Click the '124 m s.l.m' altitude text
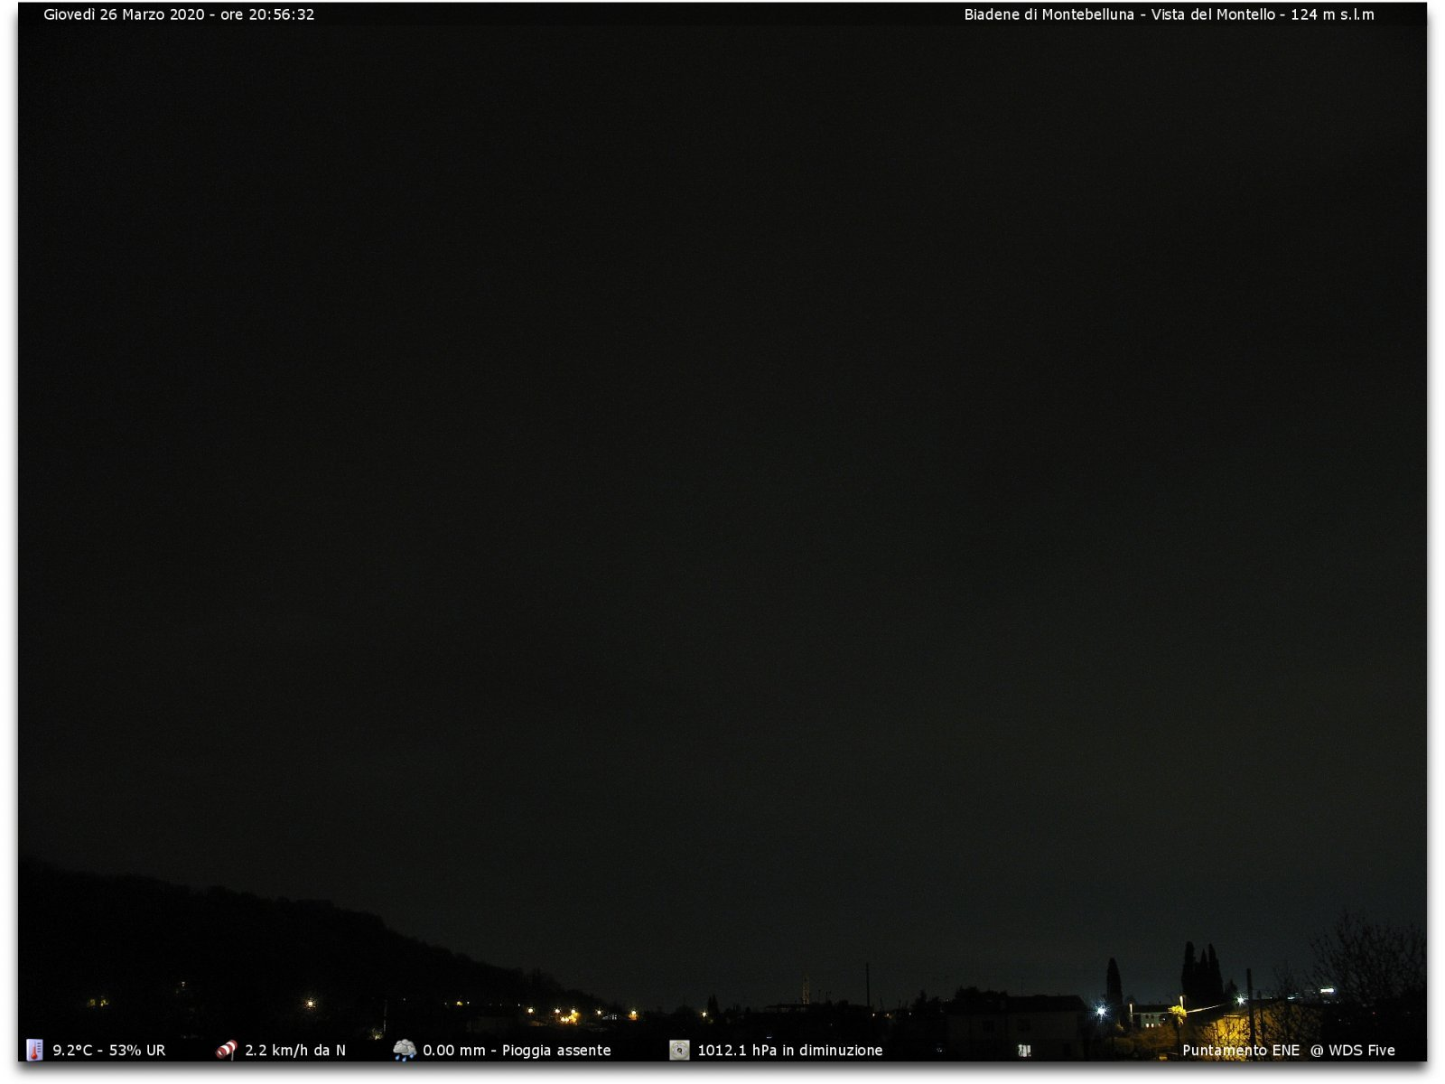Viewport: 1445px width, 1084px height. click(1332, 14)
